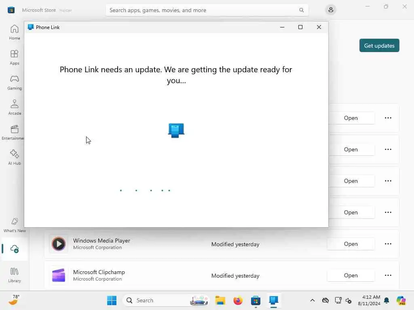Open Home in Microsoft Store sidebar
414x310 pixels.
pyautogui.click(x=14, y=32)
